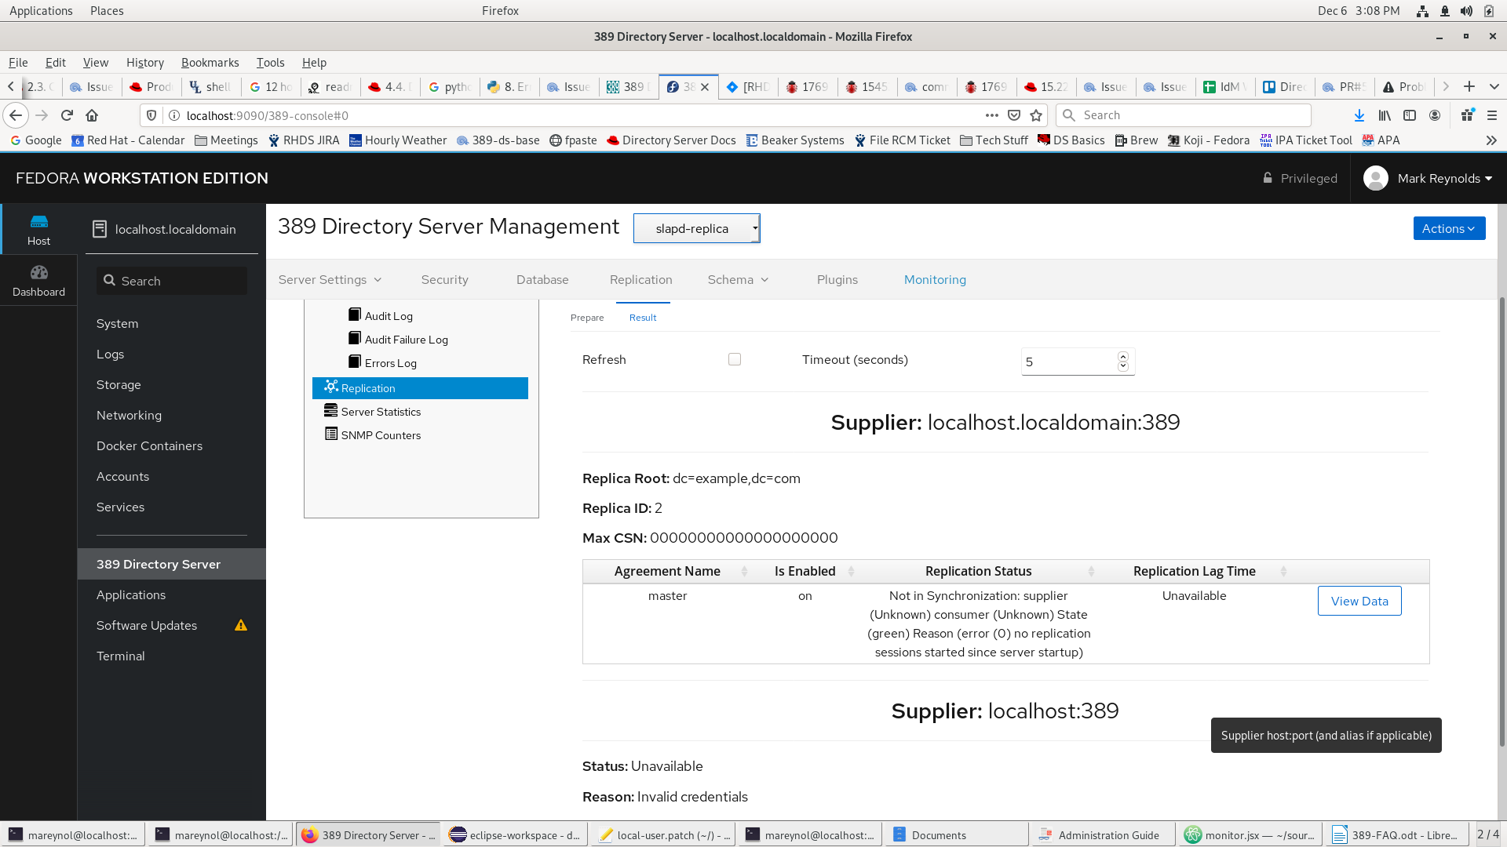Expand the Schema menu
The height and width of the screenshot is (847, 1507).
click(x=738, y=280)
